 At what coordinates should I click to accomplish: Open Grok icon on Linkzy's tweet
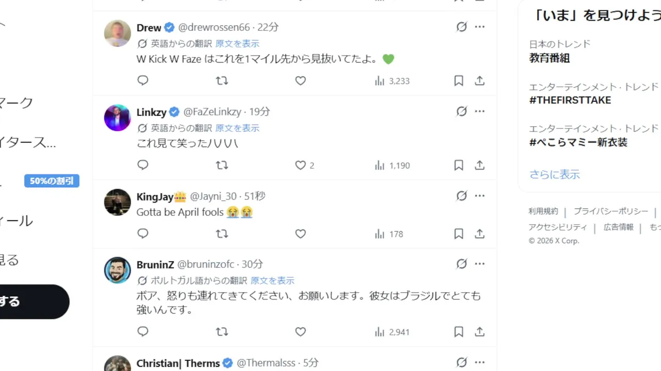(x=462, y=111)
